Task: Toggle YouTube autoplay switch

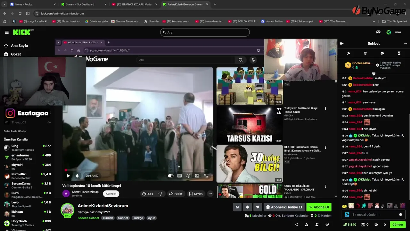Action: [x=171, y=176]
